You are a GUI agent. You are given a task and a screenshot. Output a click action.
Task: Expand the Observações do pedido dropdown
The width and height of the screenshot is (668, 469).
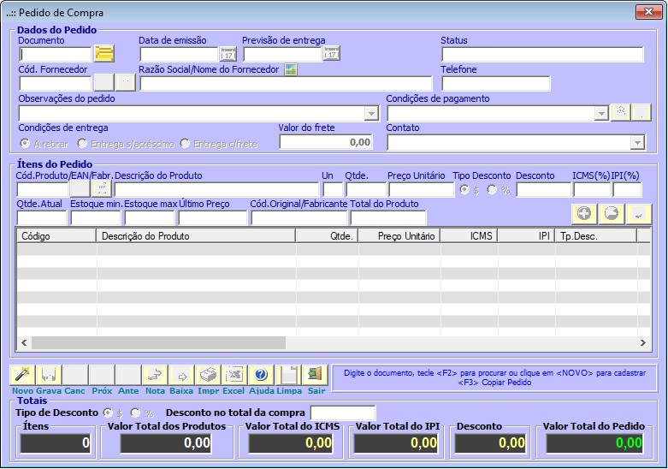point(371,114)
